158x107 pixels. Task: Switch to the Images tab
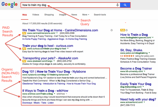(x=63, y=15)
